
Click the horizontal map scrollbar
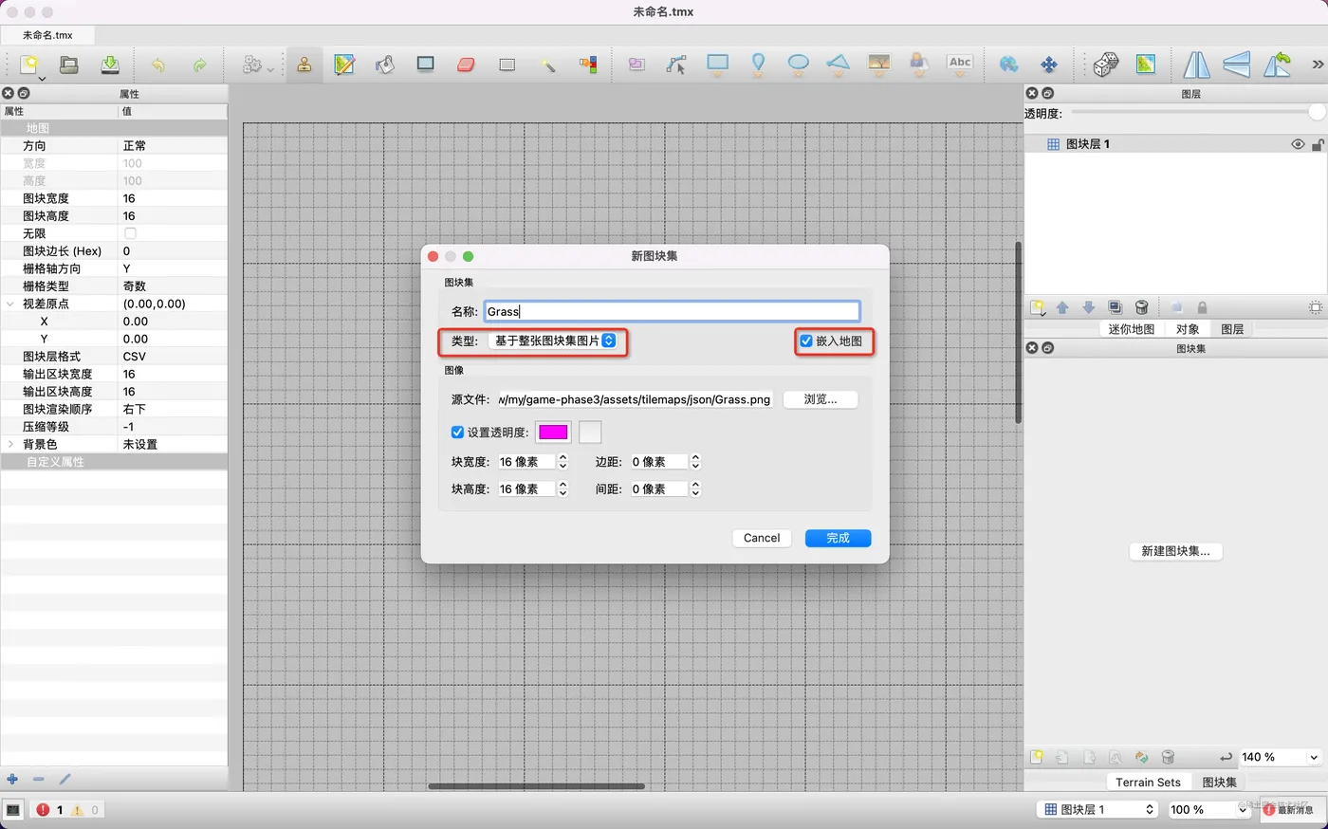536,785
